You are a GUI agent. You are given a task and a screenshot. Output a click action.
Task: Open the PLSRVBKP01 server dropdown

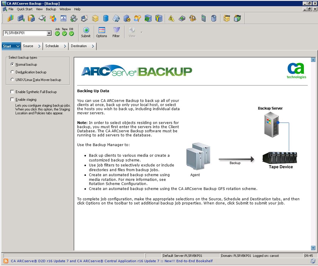[x=49, y=33]
